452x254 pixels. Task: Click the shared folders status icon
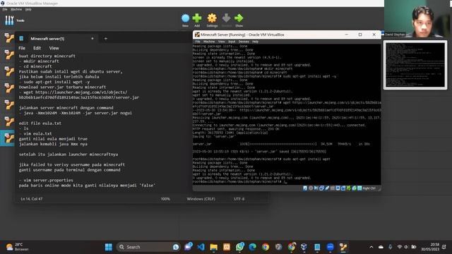[x=333, y=188]
